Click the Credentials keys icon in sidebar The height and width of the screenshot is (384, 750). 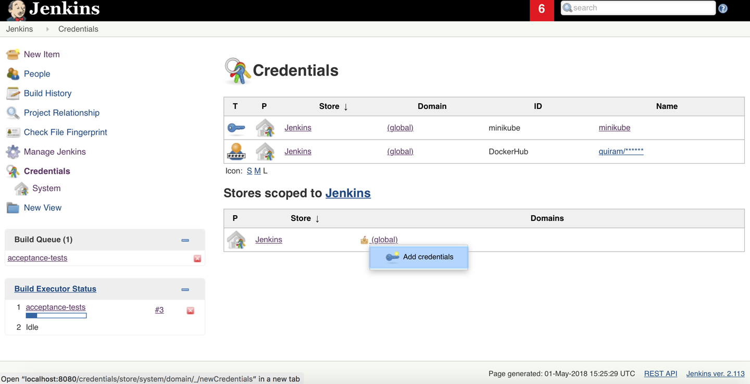coord(13,171)
